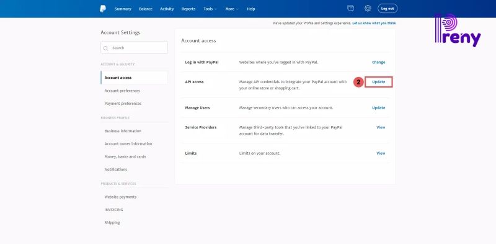Open Website payments in sidebar

(120, 197)
